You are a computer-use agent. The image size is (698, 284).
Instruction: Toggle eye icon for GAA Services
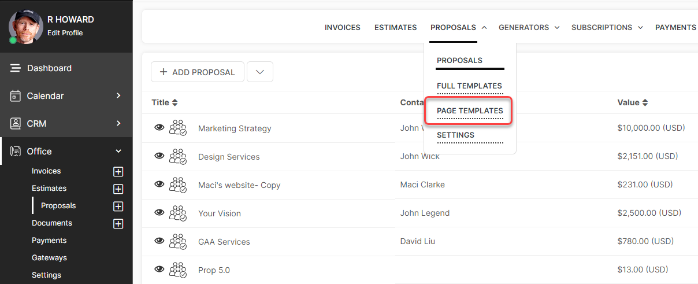click(x=159, y=241)
